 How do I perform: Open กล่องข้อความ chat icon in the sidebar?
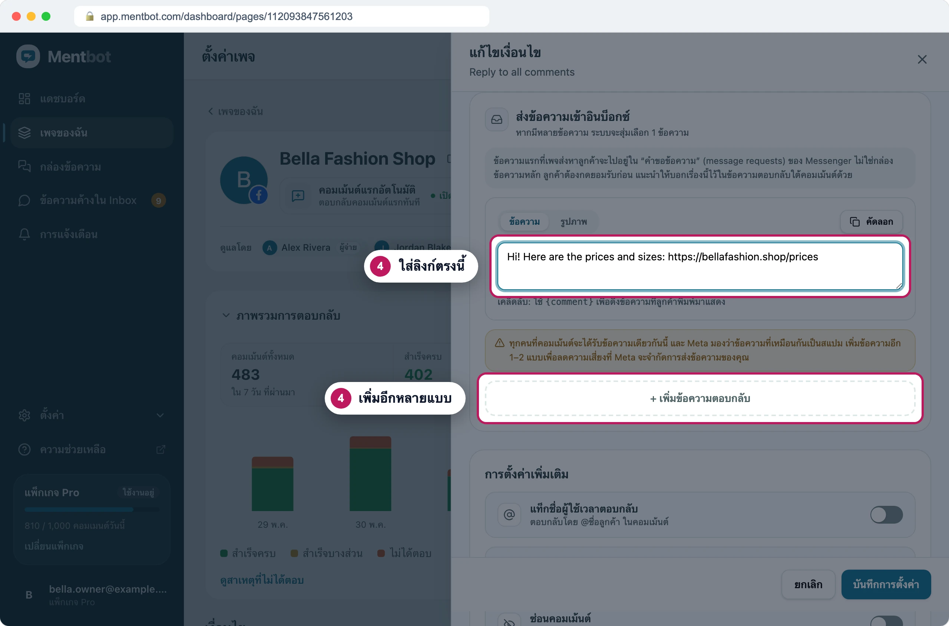[x=24, y=167]
